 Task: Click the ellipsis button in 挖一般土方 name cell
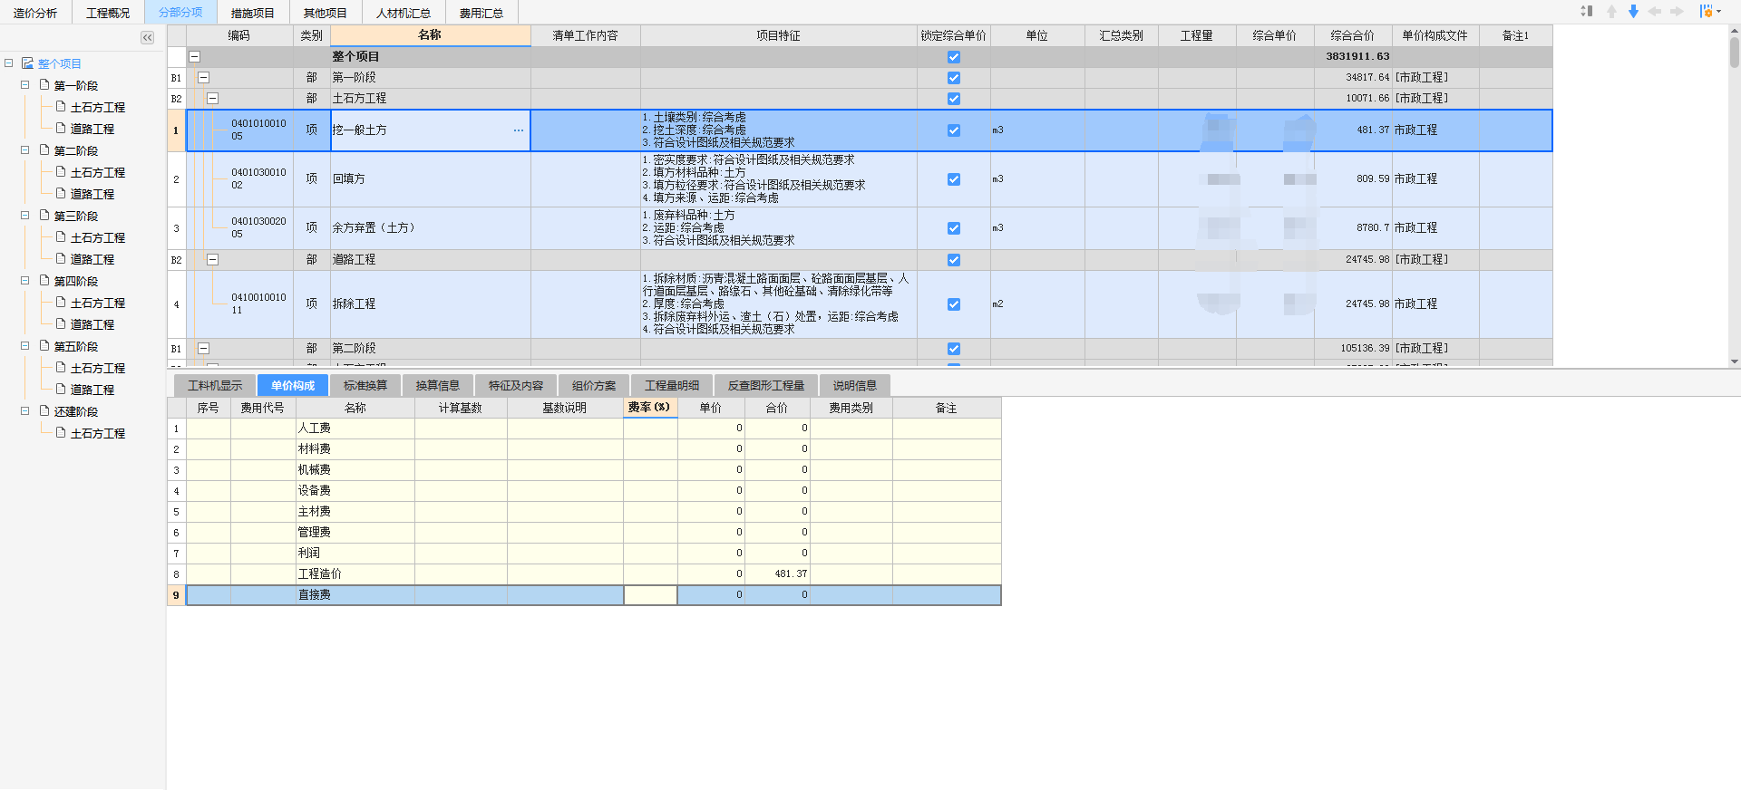coord(519,130)
